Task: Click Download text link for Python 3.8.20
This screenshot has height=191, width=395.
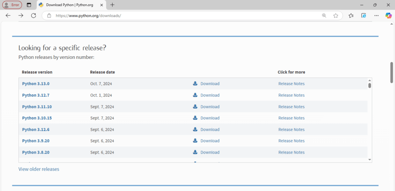Action: point(210,152)
